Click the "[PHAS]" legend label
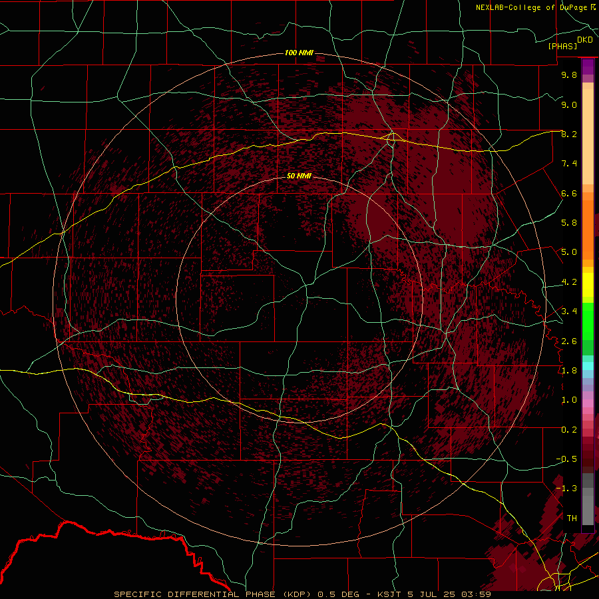 click(562, 47)
